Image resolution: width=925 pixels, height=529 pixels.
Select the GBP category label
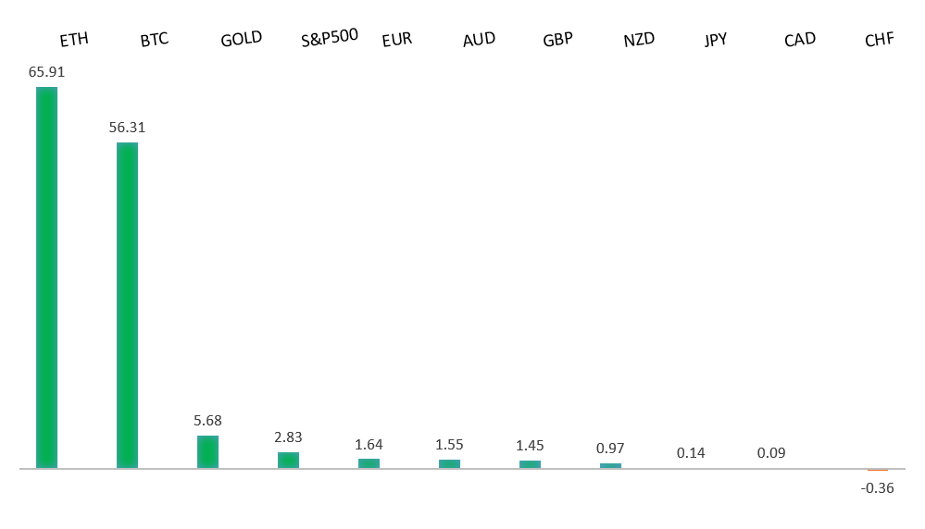point(557,40)
